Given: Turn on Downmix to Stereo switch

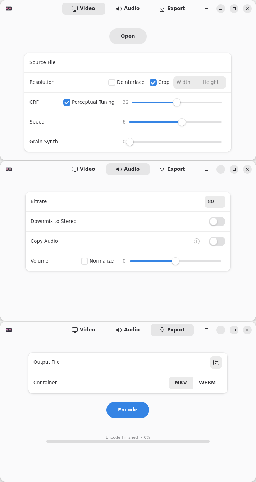Looking at the screenshot, I should (x=217, y=222).
